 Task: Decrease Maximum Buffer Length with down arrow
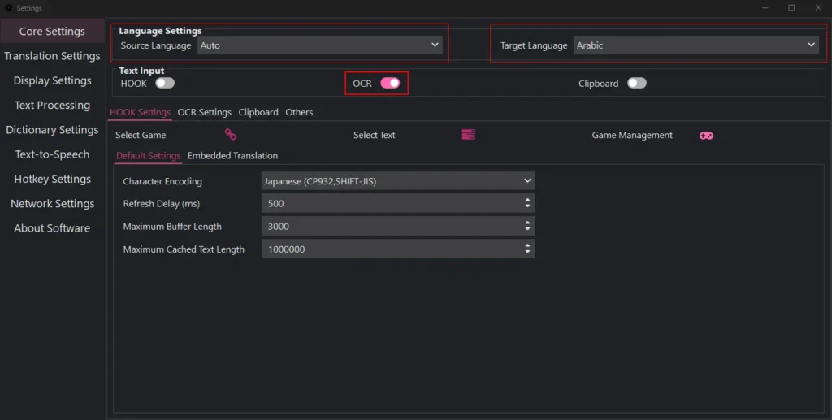527,229
